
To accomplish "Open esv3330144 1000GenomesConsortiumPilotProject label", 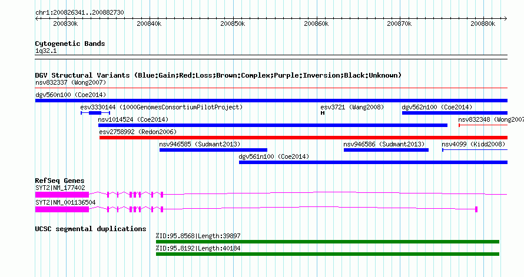I will click(161, 107).
